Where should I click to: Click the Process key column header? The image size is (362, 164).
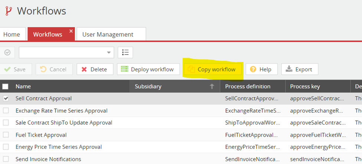tap(305, 86)
